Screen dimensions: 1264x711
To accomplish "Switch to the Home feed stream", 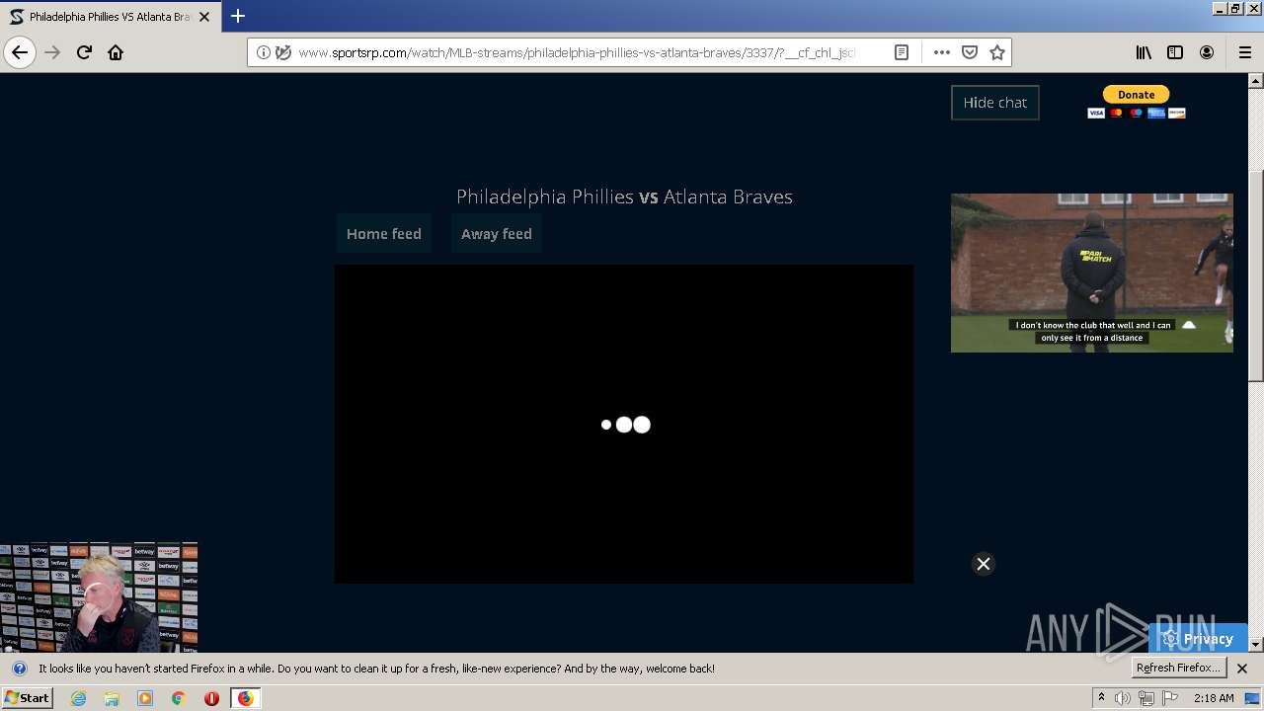I will click(x=384, y=234).
